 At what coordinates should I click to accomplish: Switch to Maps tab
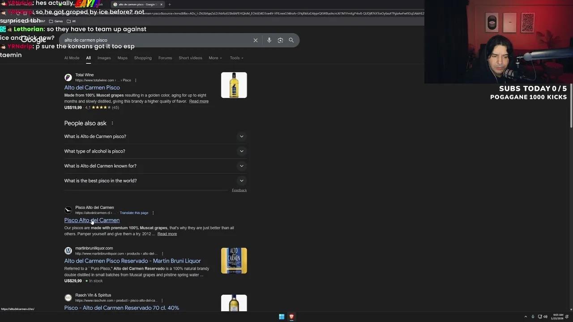point(122,58)
